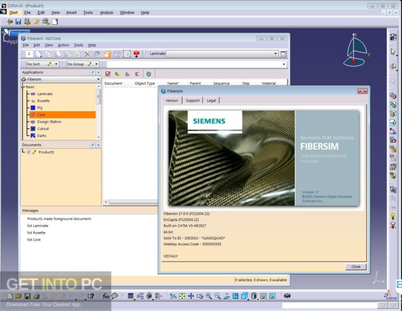Click the multi-view quad icon in bottom toolbar
This screenshot has width=402, height=311.
click(x=235, y=296)
